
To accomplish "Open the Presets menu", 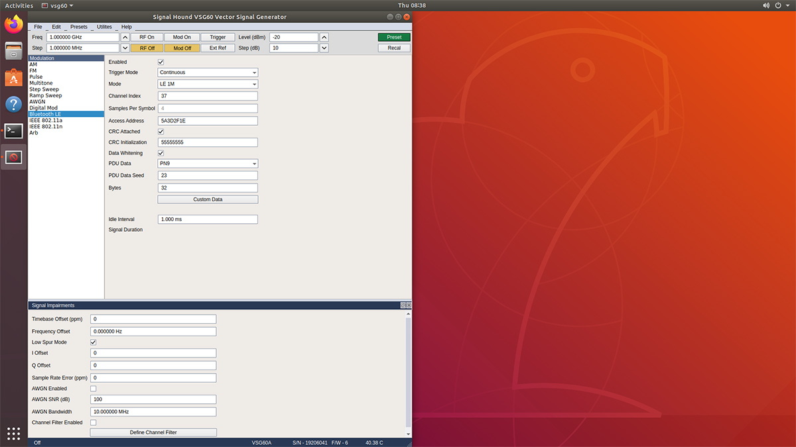I will pyautogui.click(x=78, y=26).
